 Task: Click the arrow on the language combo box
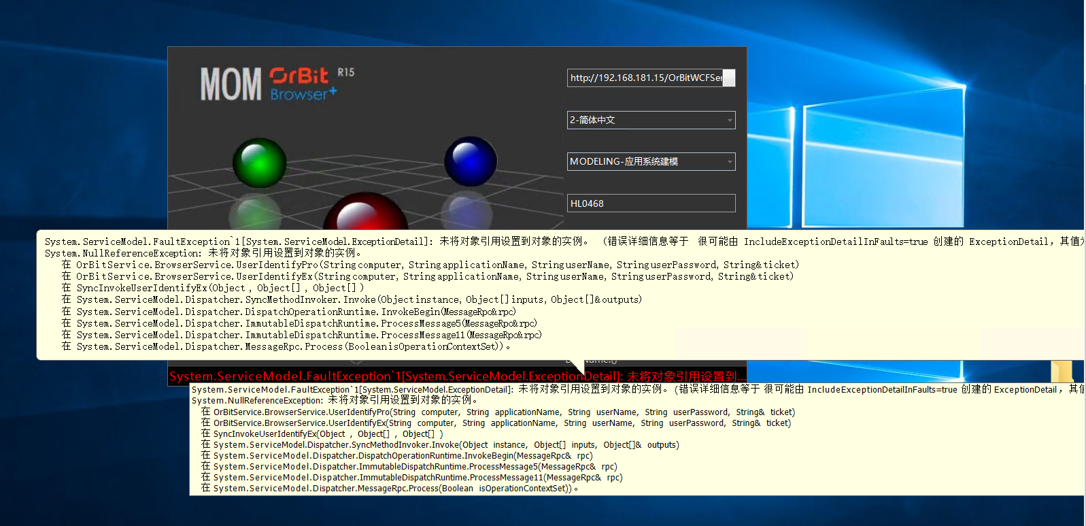(730, 120)
